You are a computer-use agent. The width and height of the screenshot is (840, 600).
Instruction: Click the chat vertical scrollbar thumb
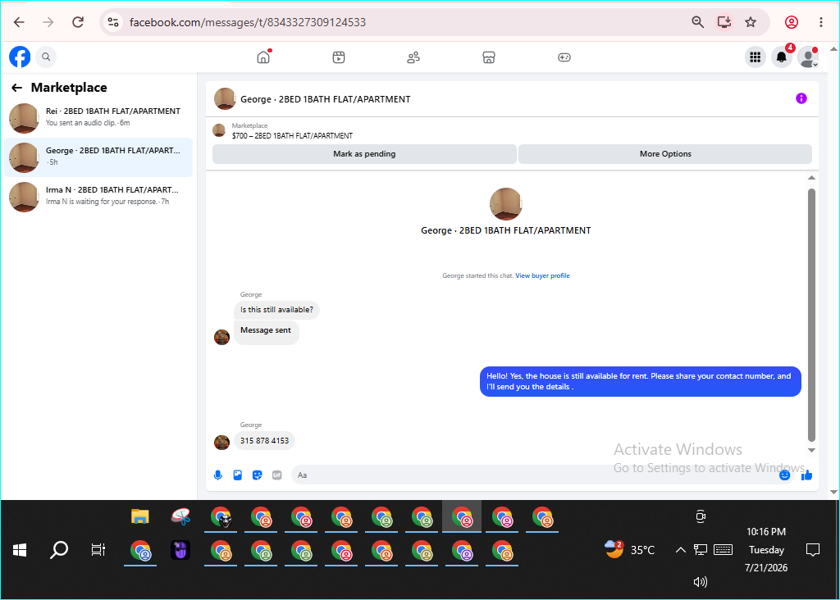pos(811,315)
